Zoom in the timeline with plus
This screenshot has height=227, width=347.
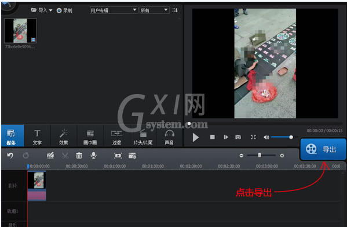(282, 156)
